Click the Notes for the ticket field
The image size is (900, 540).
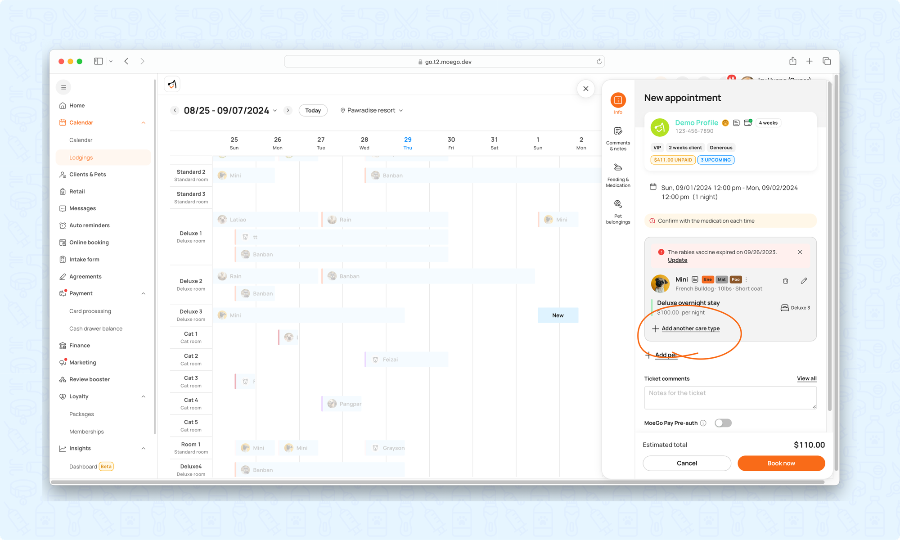730,398
